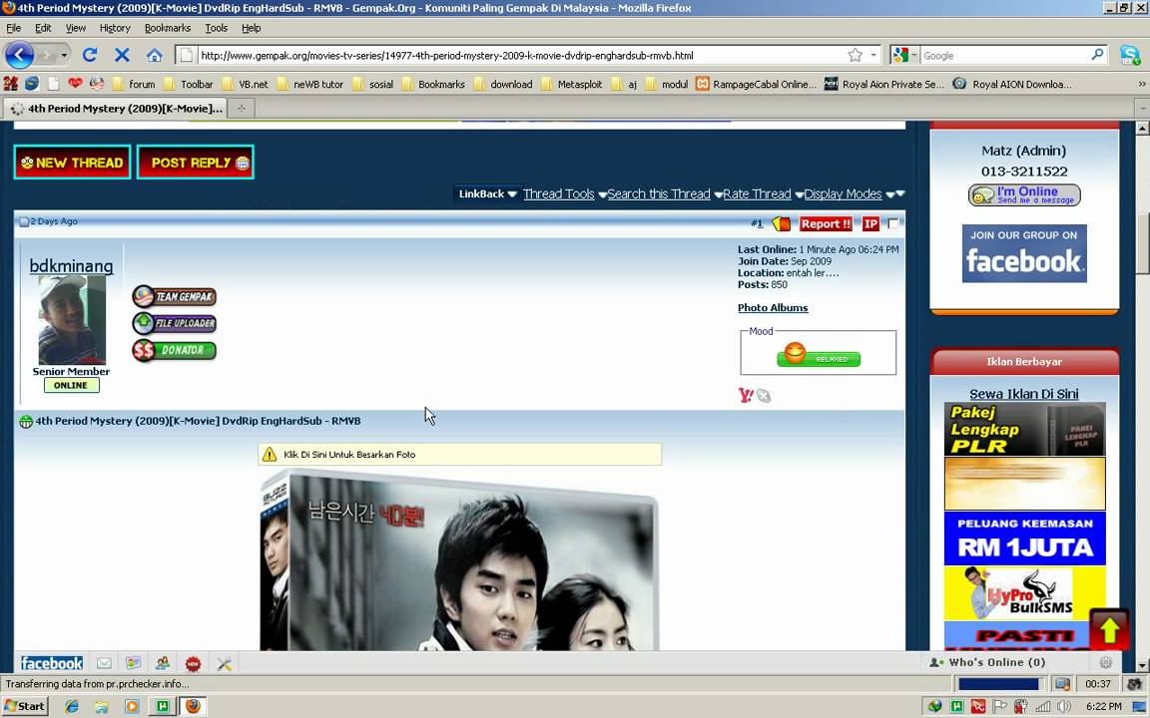Open facebook button in bottom bar
The image size is (1150, 718).
[51, 663]
